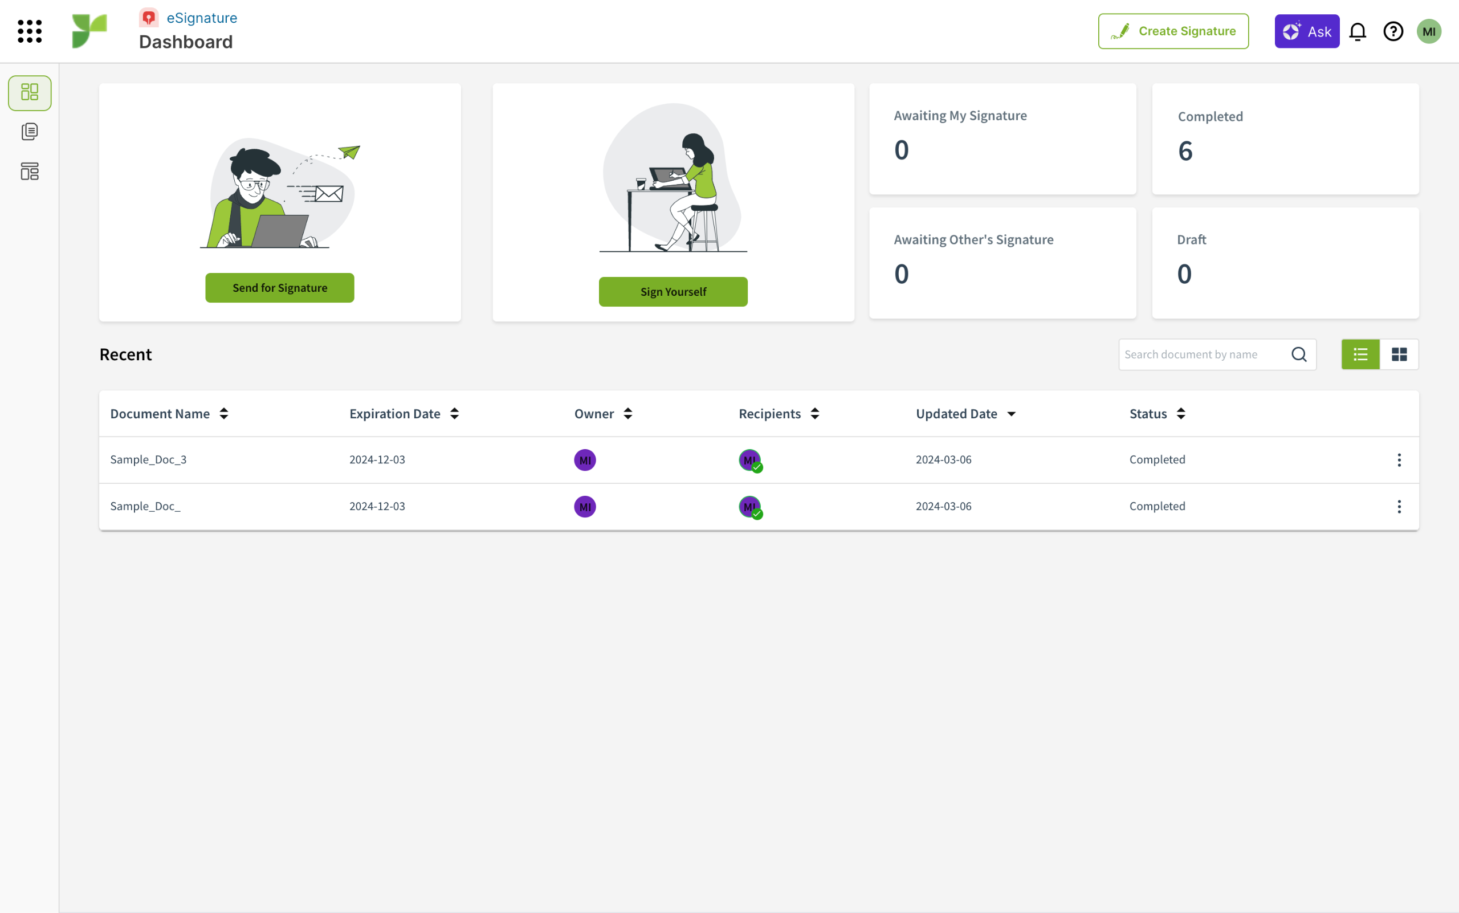Click the search magnifier icon

tap(1299, 354)
